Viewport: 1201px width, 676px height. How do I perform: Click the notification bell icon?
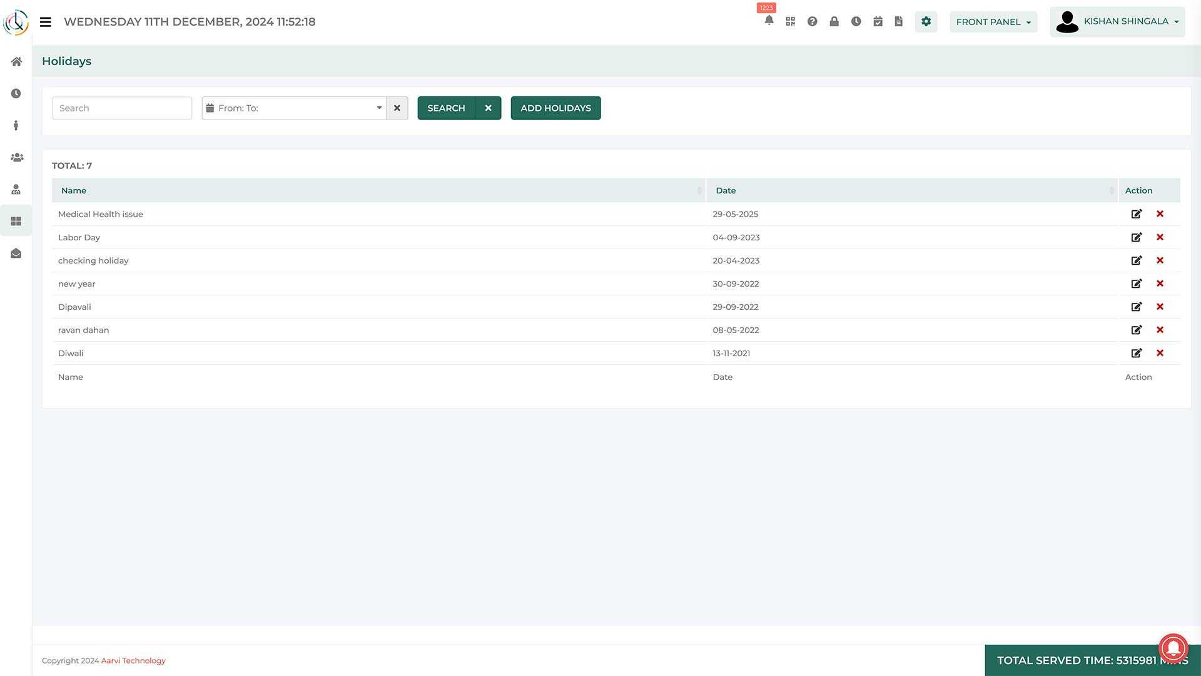[769, 21]
